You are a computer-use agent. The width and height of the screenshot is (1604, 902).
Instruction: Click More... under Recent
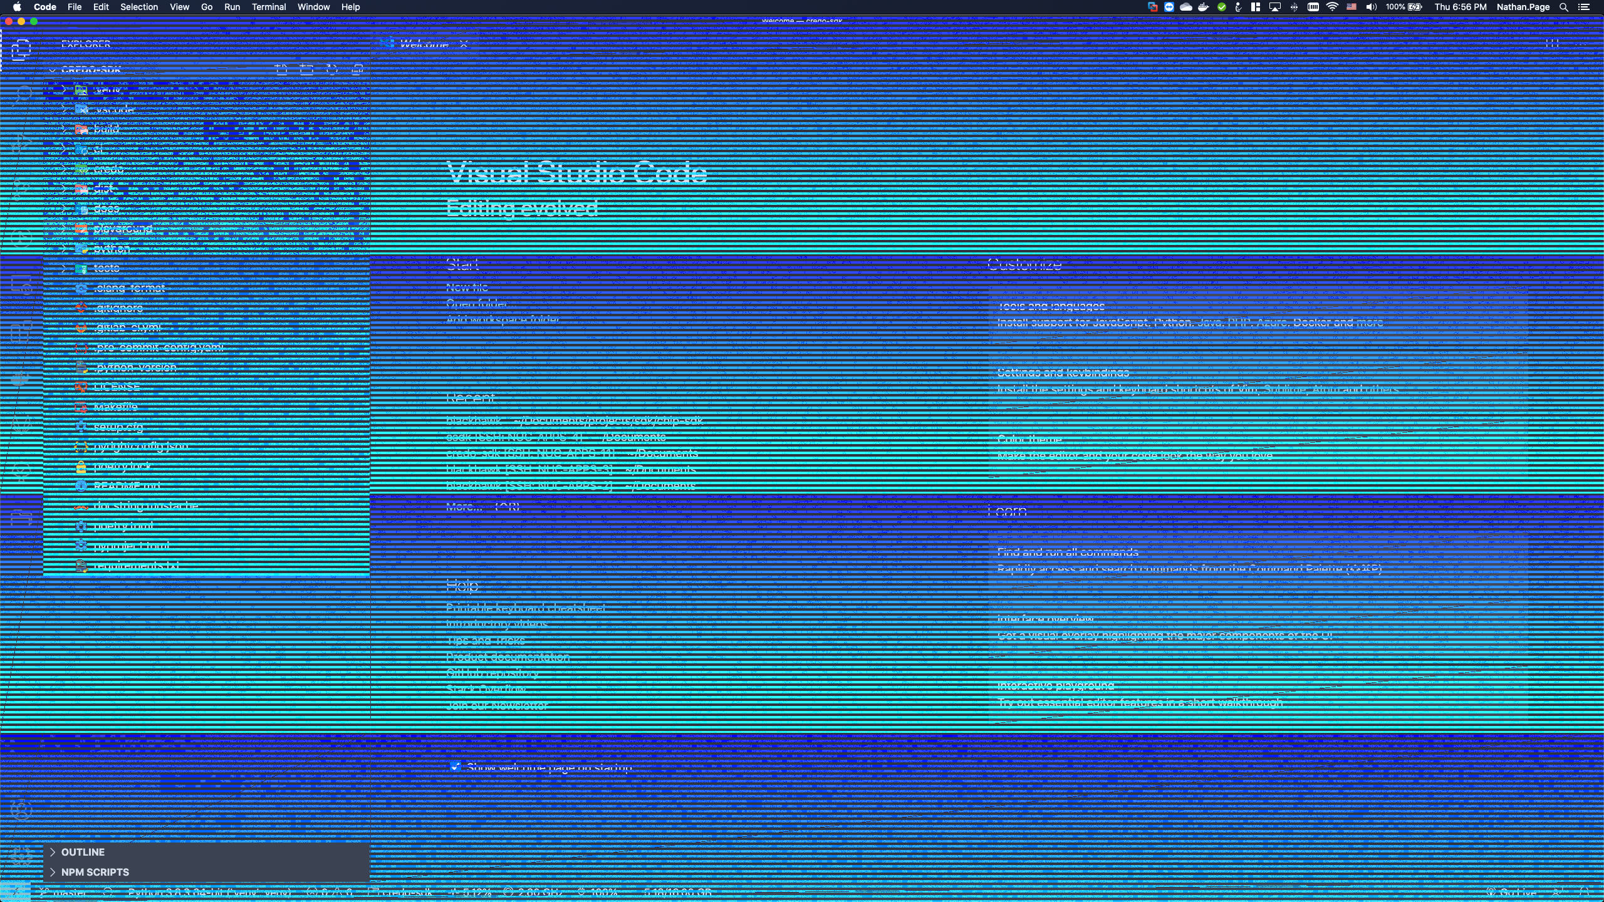pyautogui.click(x=464, y=506)
